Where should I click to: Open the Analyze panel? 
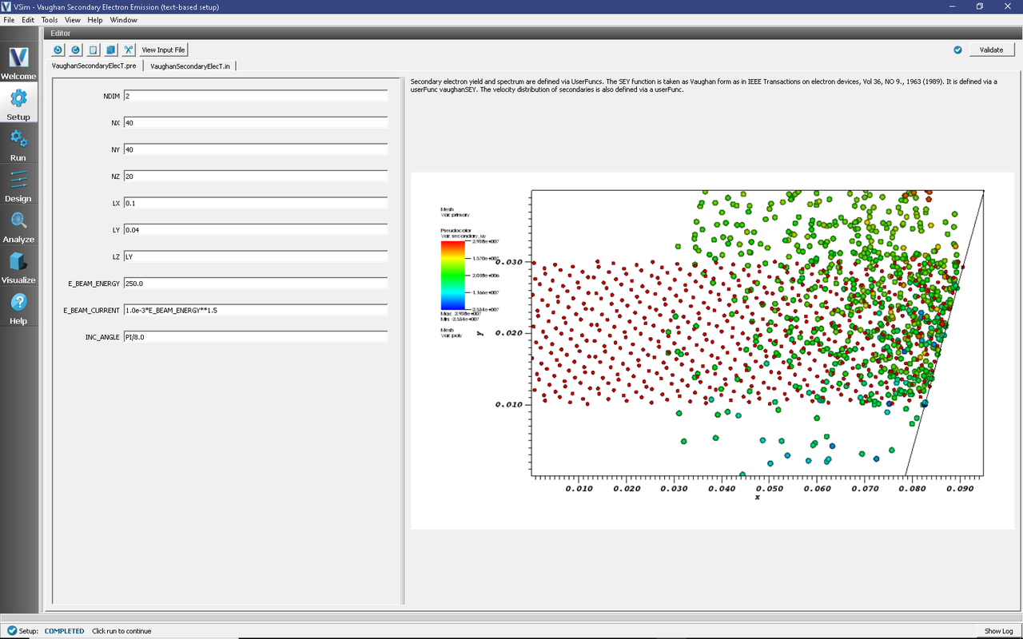[x=18, y=226]
